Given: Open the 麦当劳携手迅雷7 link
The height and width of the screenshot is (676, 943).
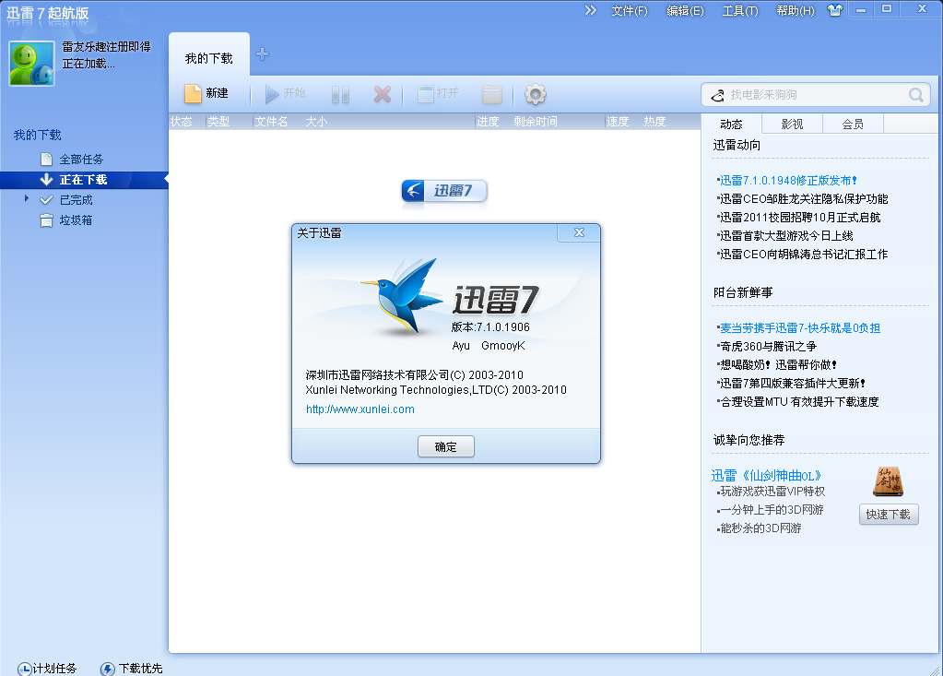Looking at the screenshot, I should pyautogui.click(x=799, y=327).
